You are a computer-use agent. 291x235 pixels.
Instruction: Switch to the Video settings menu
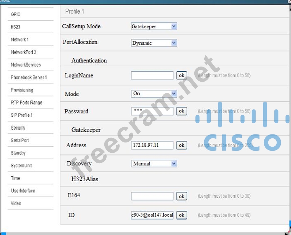pos(16,203)
